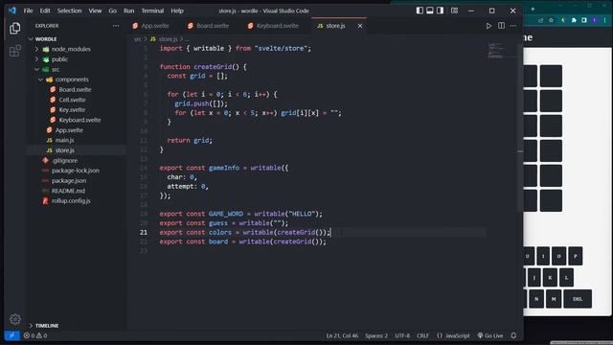Open the Explorer view in activity bar

15,28
